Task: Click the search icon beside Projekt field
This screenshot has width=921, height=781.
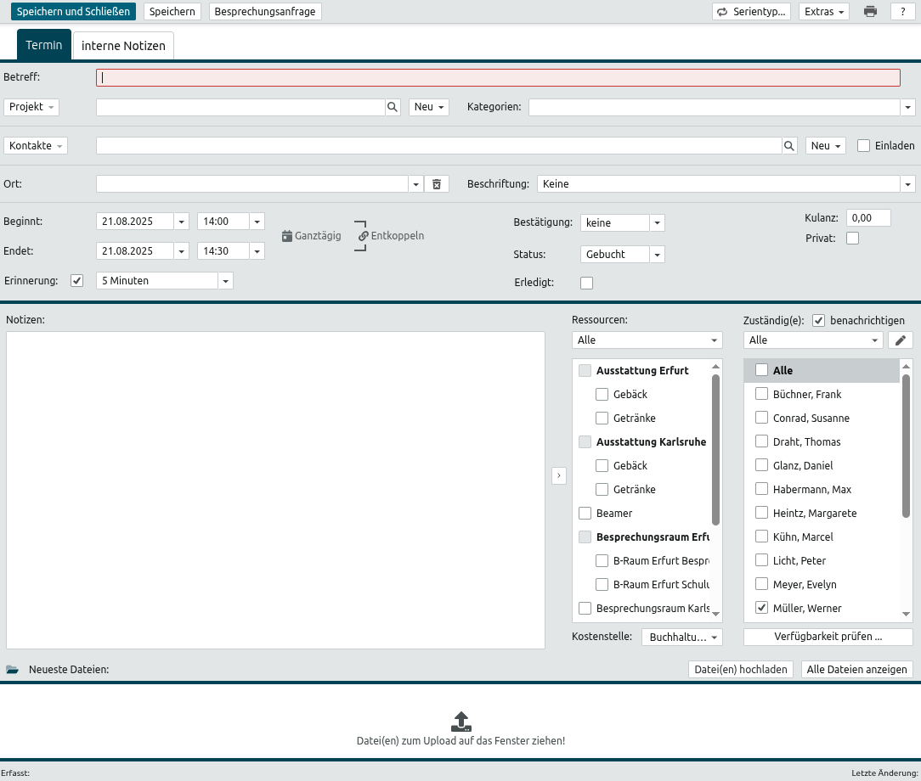Action: 393,107
